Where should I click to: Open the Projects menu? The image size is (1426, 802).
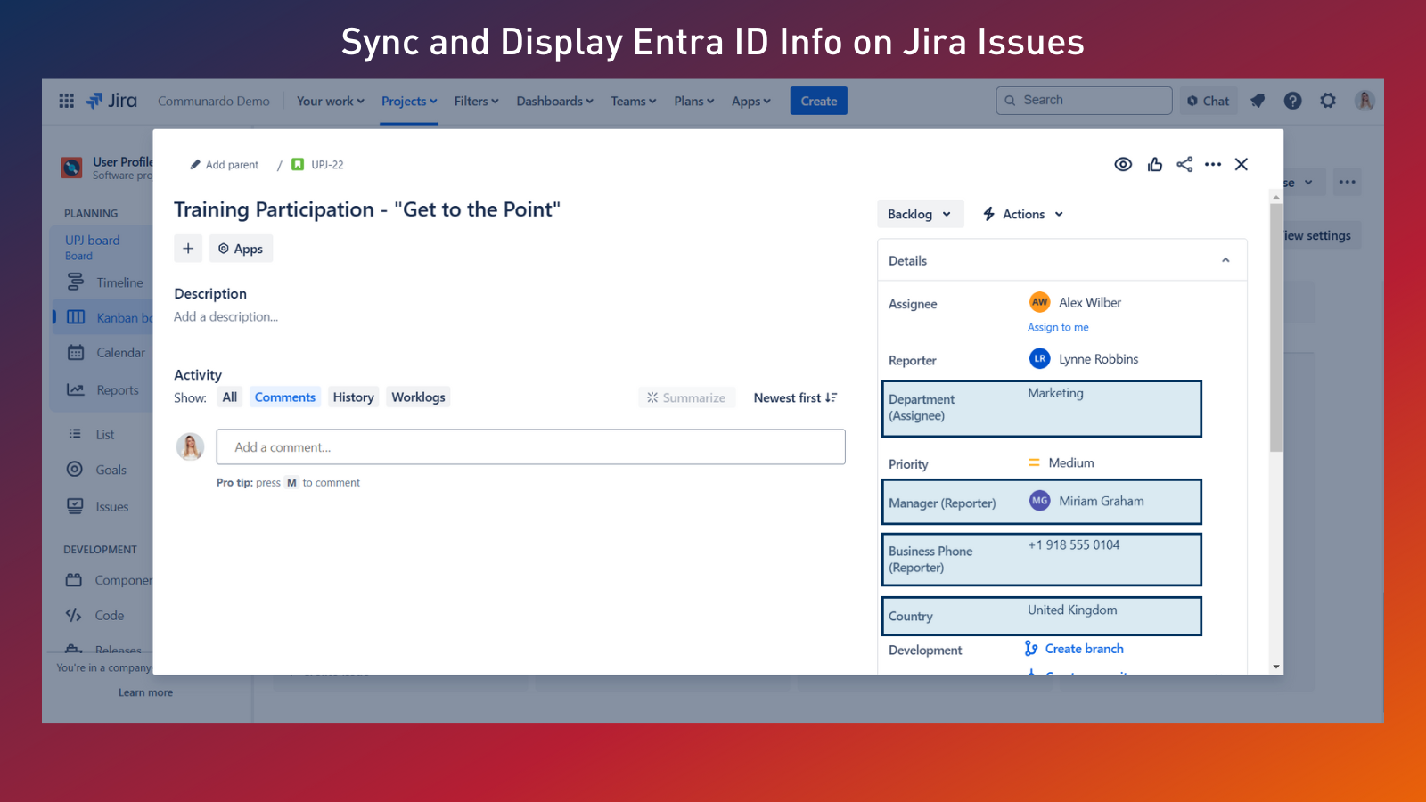click(x=409, y=101)
